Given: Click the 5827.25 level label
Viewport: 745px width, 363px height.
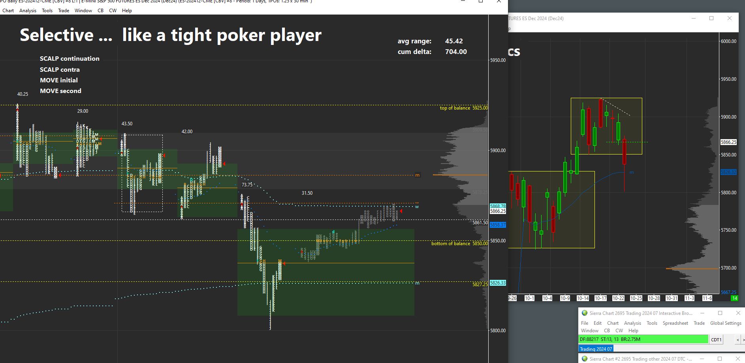Looking at the screenshot, I should pyautogui.click(x=480, y=284).
